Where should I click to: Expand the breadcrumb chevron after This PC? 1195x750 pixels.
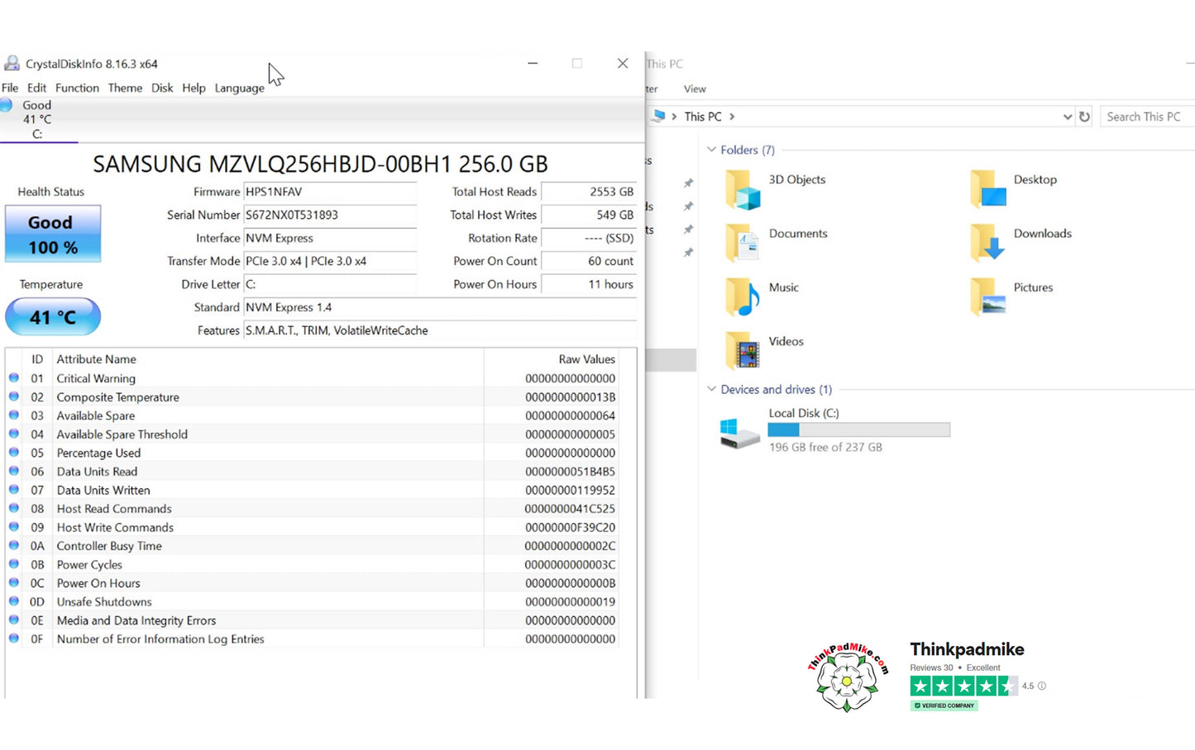coord(732,116)
